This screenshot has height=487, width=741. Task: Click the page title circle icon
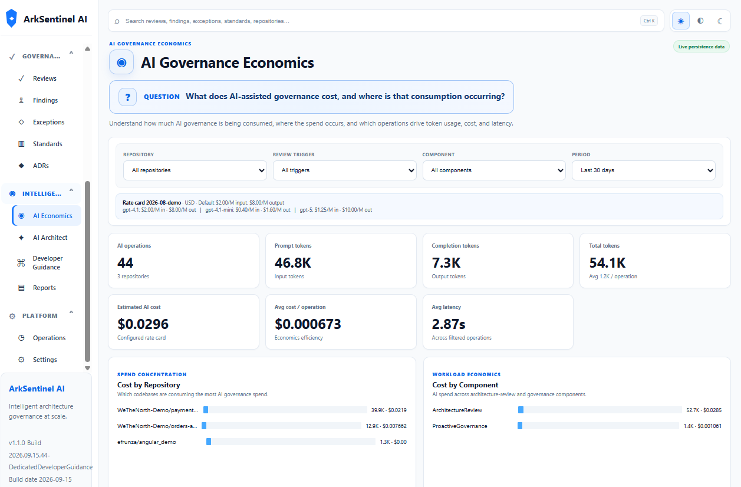point(121,62)
